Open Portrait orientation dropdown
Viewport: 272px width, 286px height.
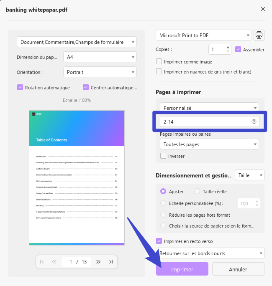point(100,72)
